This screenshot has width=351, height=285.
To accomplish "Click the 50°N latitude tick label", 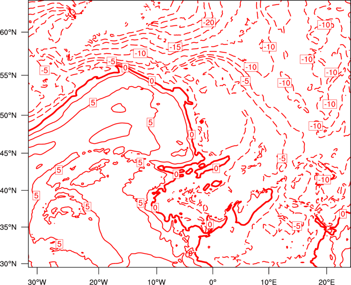I will pyautogui.click(x=8, y=116).
